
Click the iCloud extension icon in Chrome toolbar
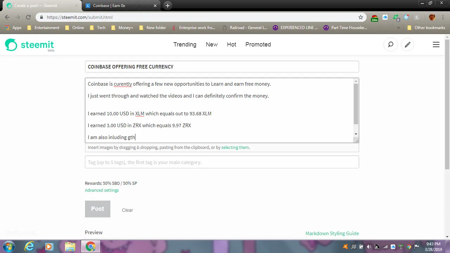click(x=385, y=17)
